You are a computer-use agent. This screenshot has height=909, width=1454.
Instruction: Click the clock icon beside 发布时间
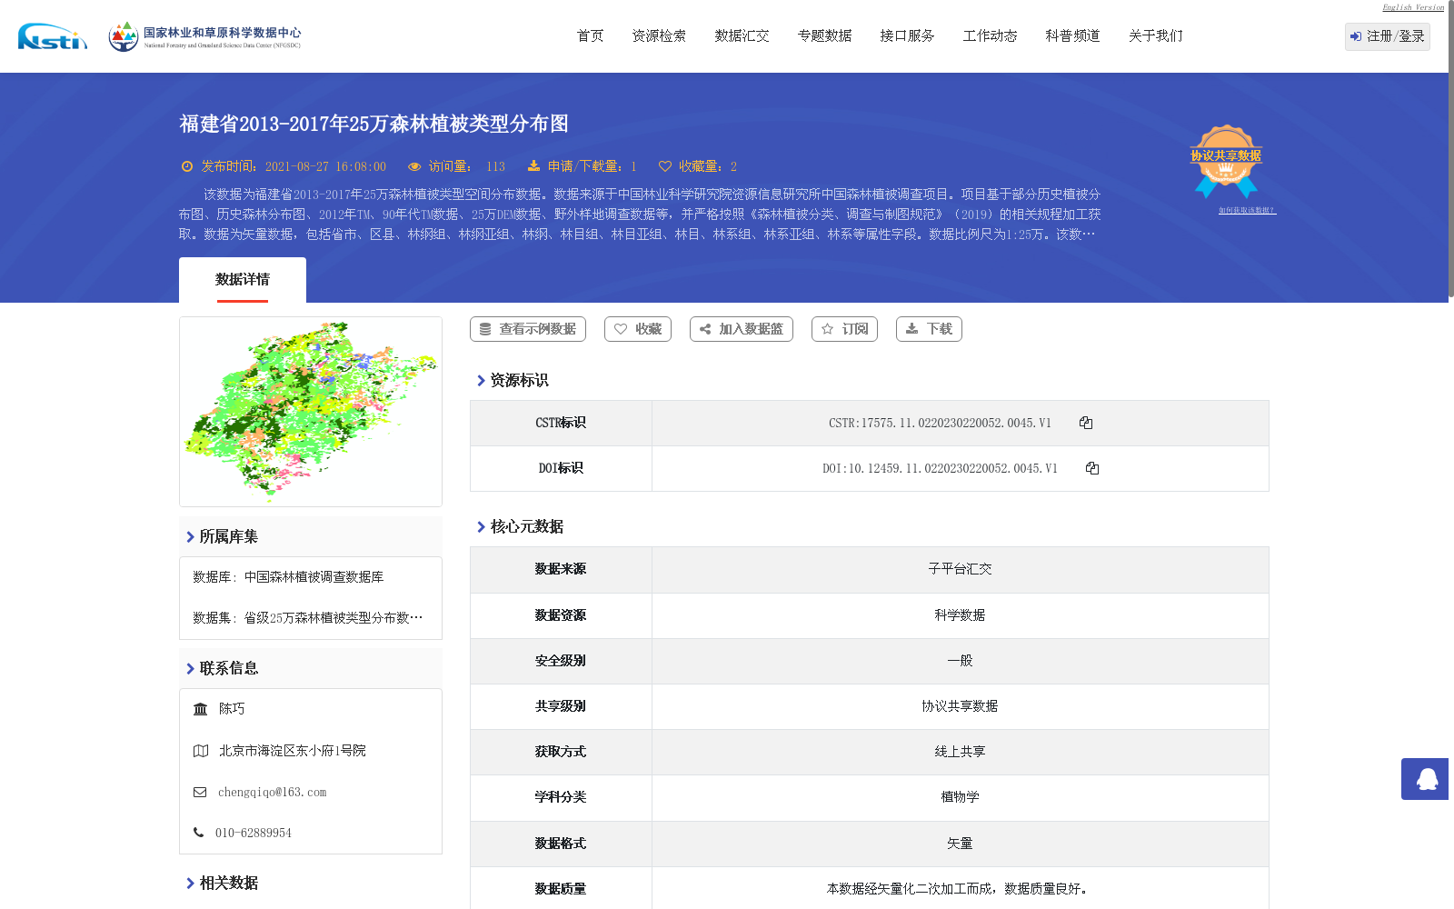point(187,166)
